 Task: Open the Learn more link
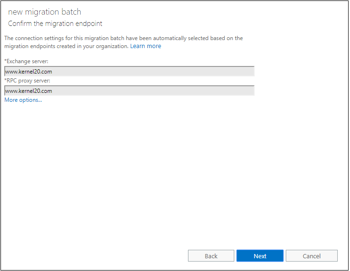(x=145, y=46)
